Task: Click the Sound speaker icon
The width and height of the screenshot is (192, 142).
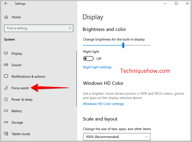Action: [6, 65]
